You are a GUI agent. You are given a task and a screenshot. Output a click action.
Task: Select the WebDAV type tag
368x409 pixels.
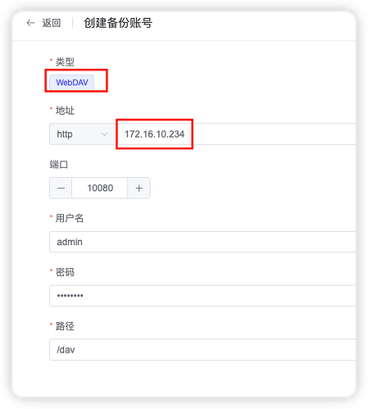72,82
